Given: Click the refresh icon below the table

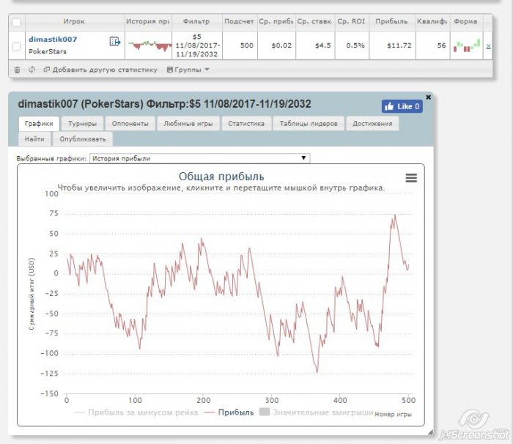Looking at the screenshot, I should point(32,70).
